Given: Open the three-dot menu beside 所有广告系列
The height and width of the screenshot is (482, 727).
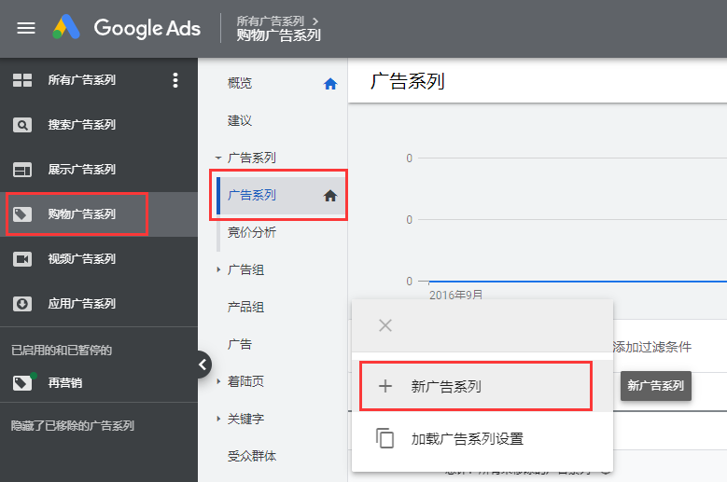Looking at the screenshot, I should tap(175, 80).
